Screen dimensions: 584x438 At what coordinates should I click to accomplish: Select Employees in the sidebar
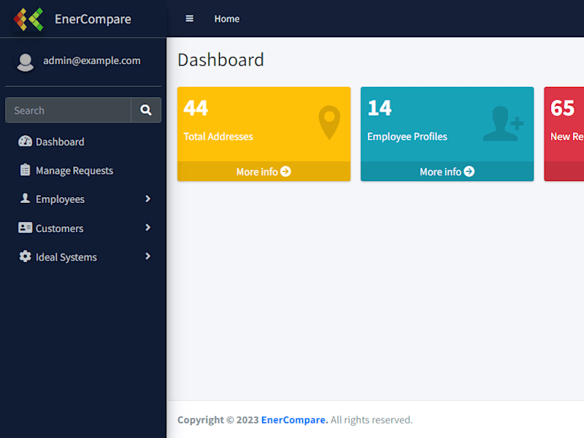83,199
